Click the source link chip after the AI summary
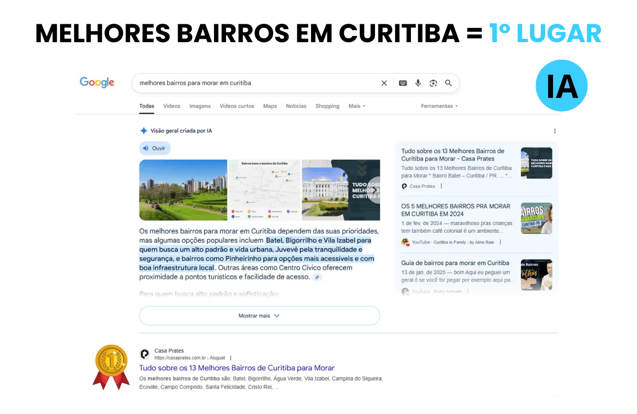The height and width of the screenshot is (414, 637). [317, 277]
